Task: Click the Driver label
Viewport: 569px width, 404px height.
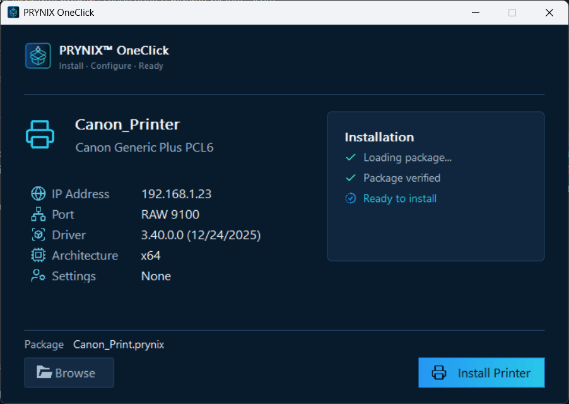Action: click(69, 235)
